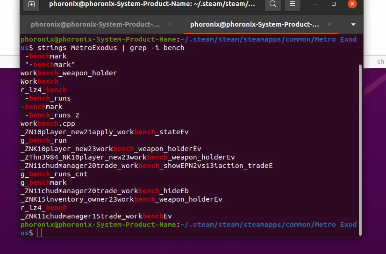
Task: Click the terminal cursor at the prompt
Action: point(39,232)
